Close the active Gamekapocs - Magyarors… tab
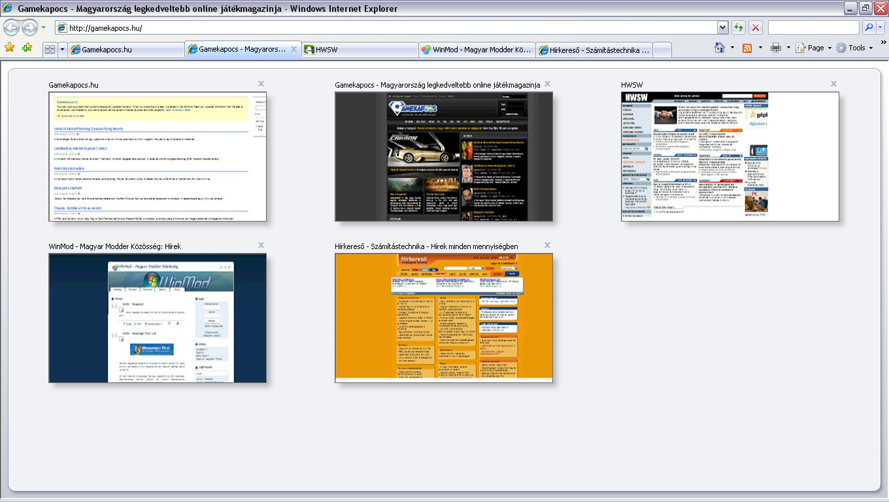 [294, 49]
